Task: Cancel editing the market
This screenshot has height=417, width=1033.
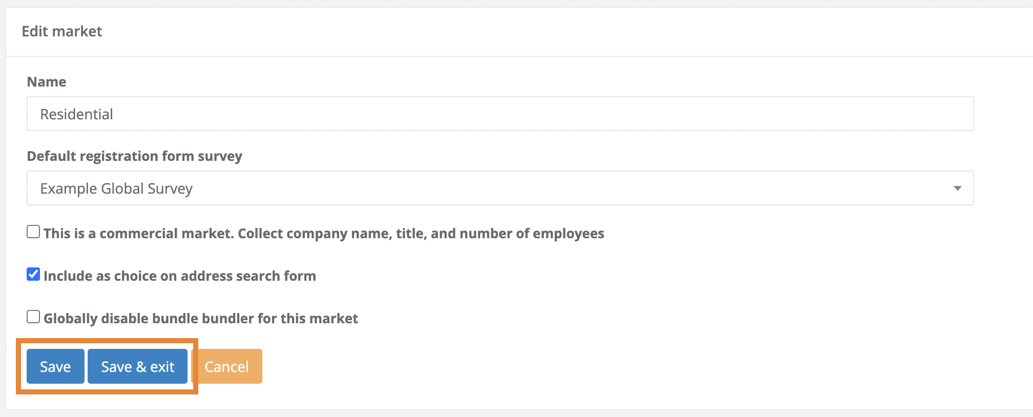Action: (227, 366)
